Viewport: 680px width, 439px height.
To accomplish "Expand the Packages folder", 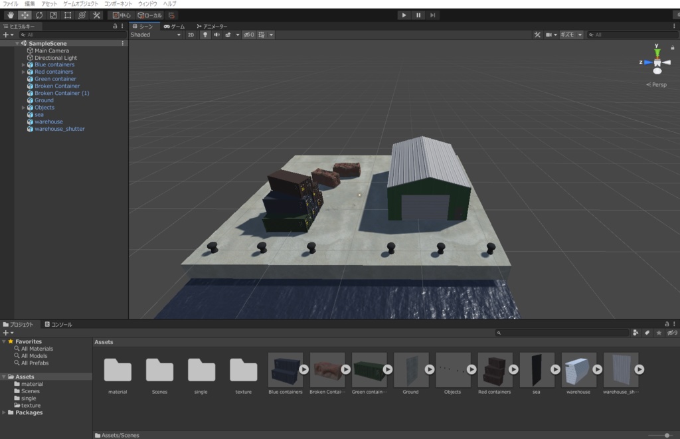I will 4,412.
